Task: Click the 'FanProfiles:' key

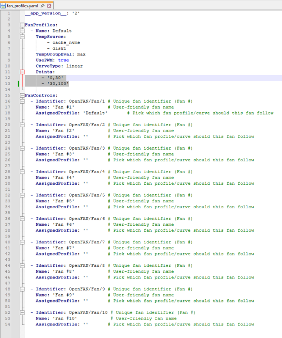Action: pyautogui.click(x=41, y=25)
